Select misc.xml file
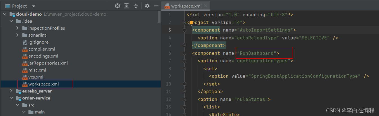 (37, 70)
